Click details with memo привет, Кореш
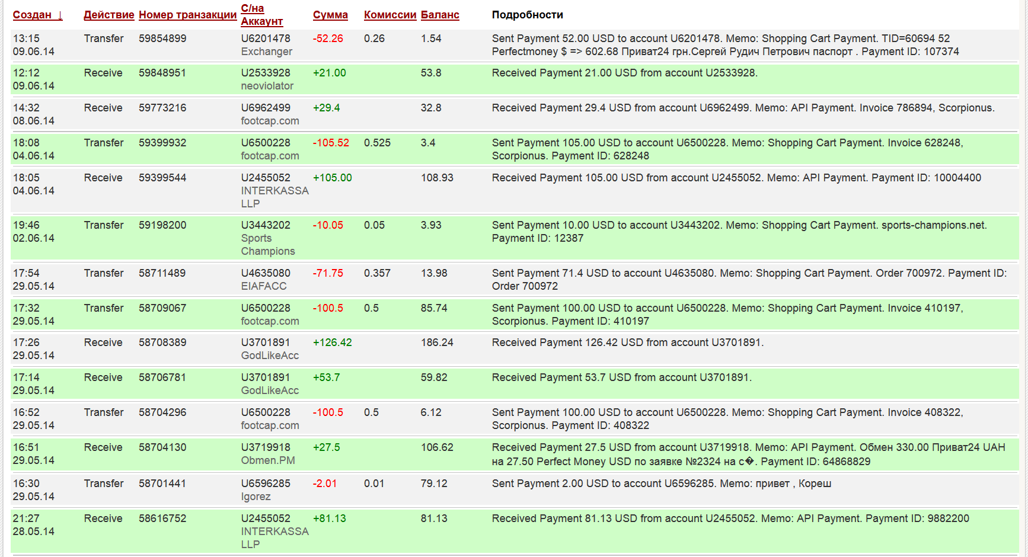 point(662,484)
